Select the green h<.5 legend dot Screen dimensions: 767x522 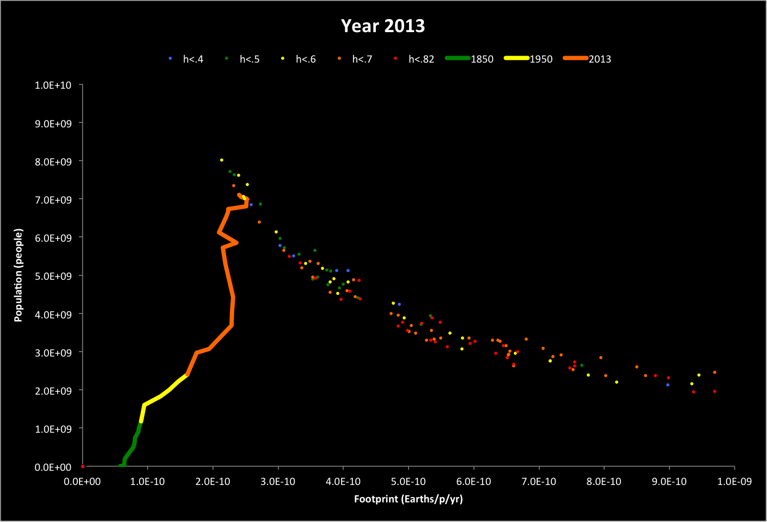(x=227, y=58)
